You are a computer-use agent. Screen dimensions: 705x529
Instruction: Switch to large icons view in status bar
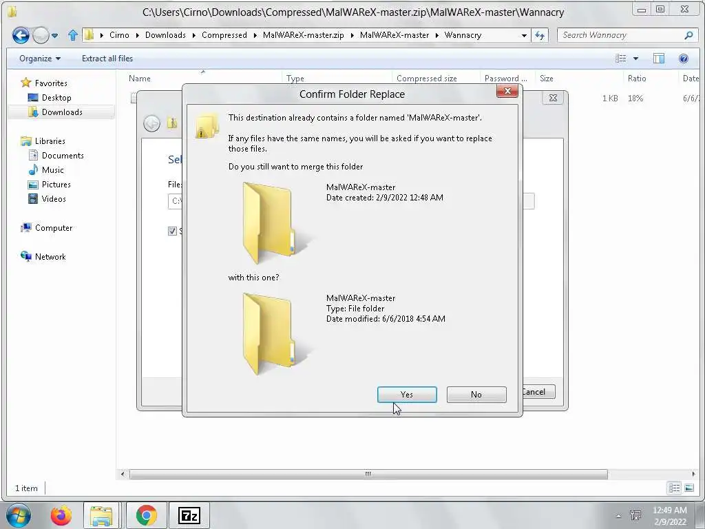point(688,488)
